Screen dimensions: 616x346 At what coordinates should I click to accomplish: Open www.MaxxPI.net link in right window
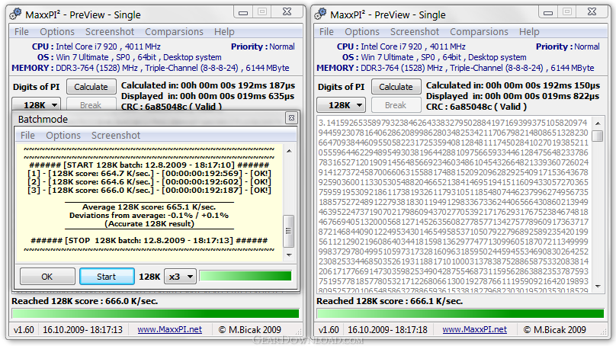474,329
